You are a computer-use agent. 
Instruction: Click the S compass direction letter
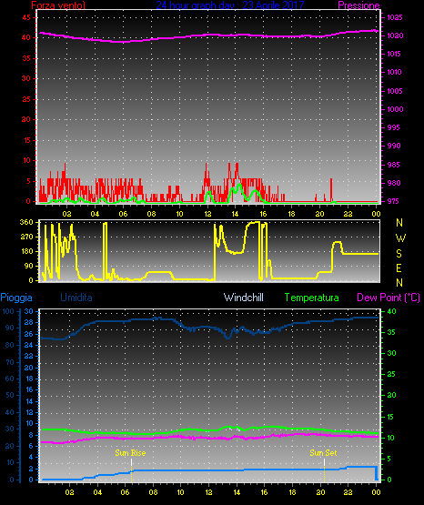coord(399,254)
